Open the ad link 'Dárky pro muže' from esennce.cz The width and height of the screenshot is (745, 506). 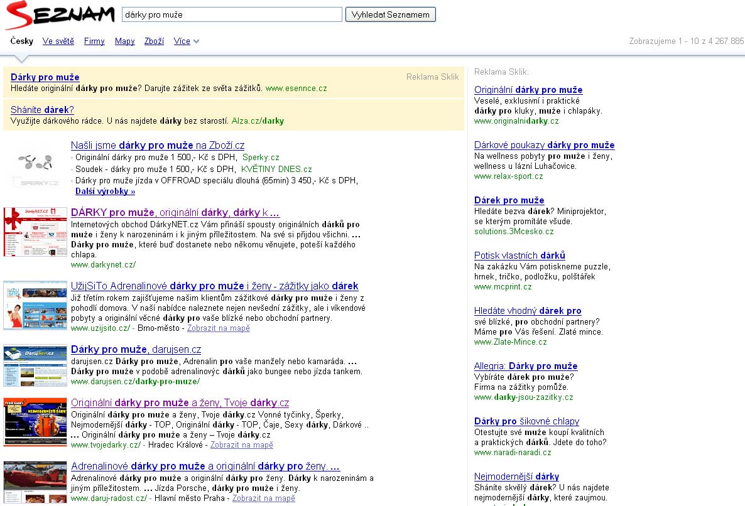point(45,77)
